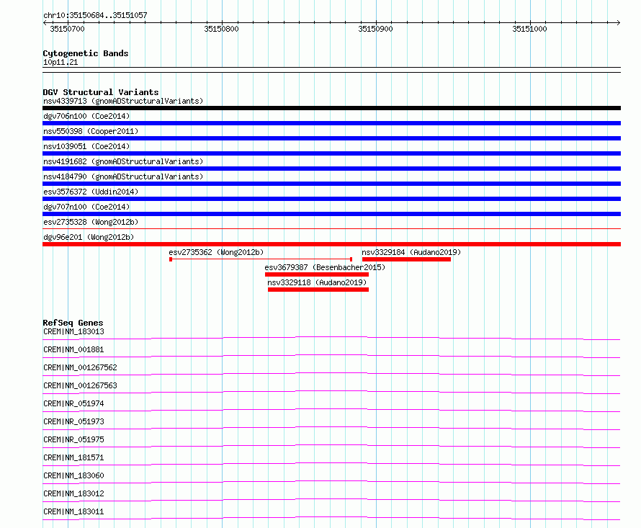Click the RefSeq Genes track title

pyautogui.click(x=73, y=323)
